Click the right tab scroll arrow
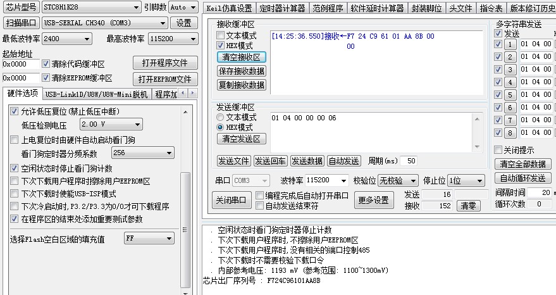556x295 pixels. [192, 93]
